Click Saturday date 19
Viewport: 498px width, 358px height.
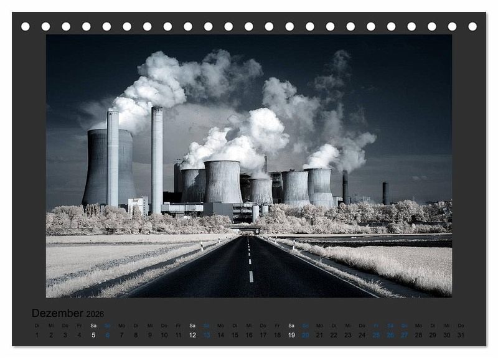coord(291,335)
